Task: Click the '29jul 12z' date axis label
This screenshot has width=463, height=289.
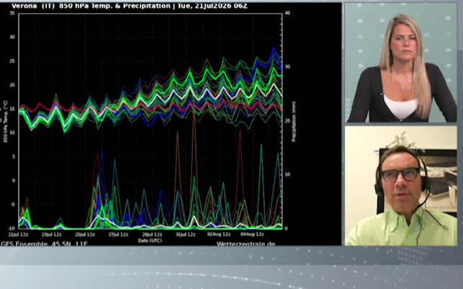Action: tap(152, 235)
